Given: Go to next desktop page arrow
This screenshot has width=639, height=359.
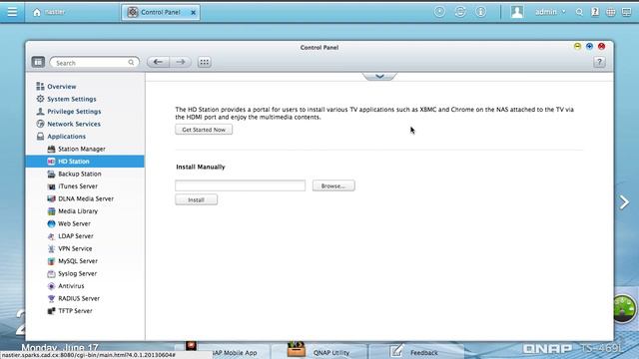Looking at the screenshot, I should (x=624, y=202).
